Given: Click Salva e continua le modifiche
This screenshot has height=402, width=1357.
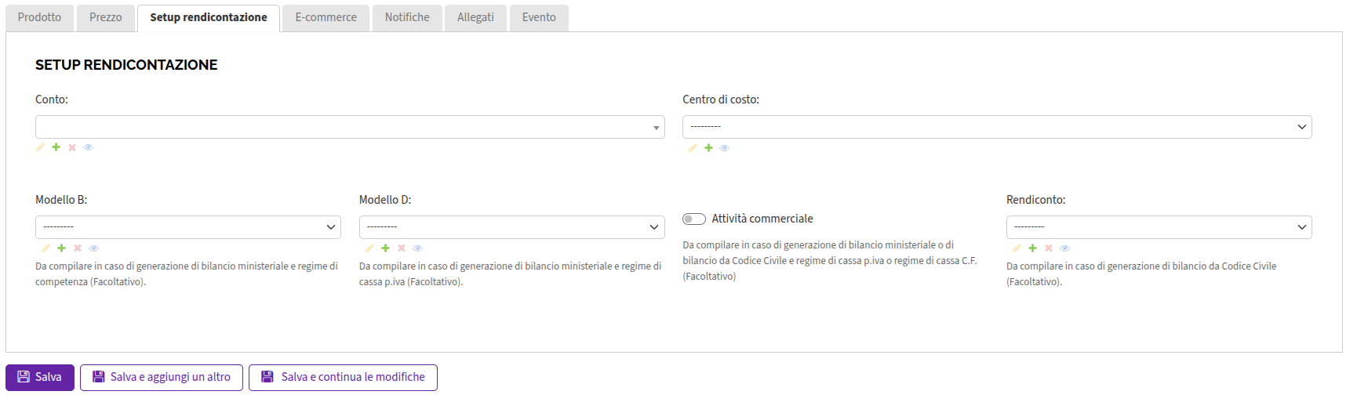Looking at the screenshot, I should [343, 378].
